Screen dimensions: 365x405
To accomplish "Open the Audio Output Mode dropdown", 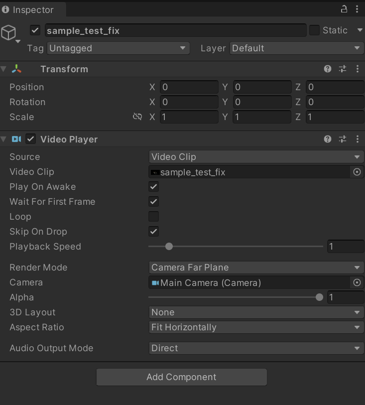I will (256, 348).
